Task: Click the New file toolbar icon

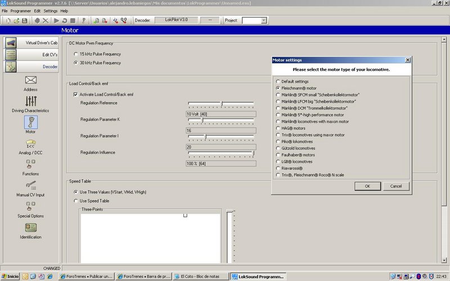Action: pyautogui.click(x=8, y=21)
